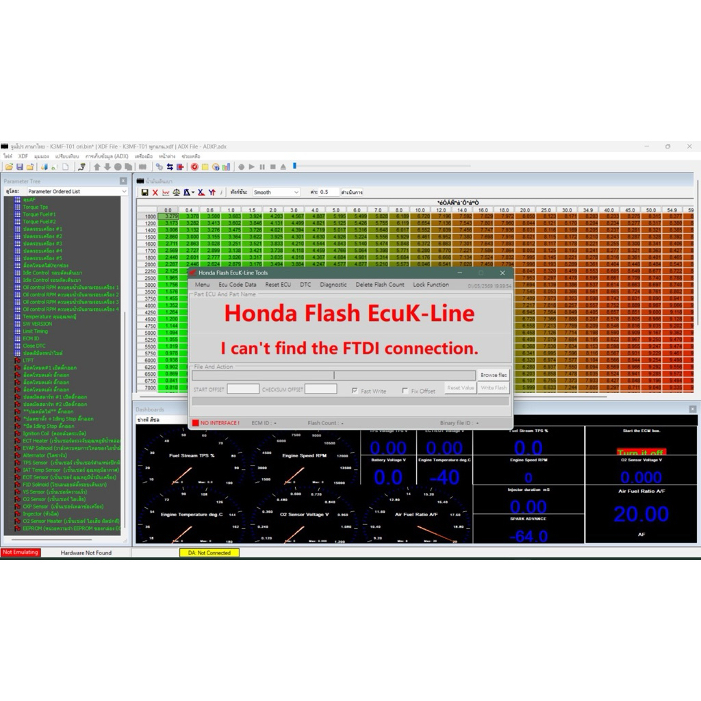Select Close DTC in parameter tree

pyautogui.click(x=34, y=346)
